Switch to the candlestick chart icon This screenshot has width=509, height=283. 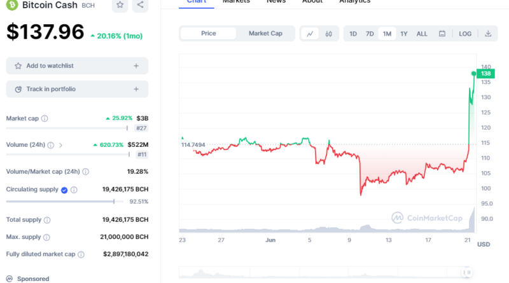coord(328,34)
